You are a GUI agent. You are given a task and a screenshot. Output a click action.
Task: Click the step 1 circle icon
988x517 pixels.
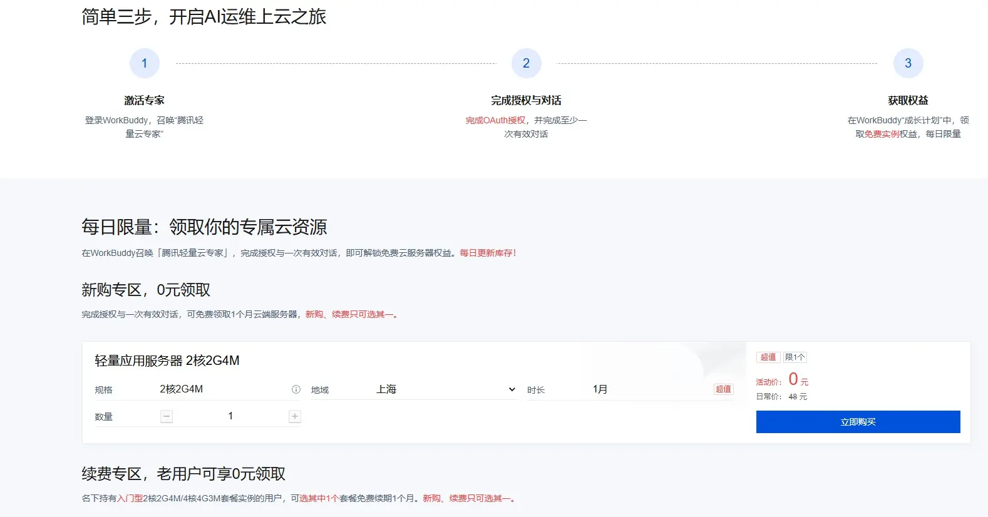(x=145, y=63)
